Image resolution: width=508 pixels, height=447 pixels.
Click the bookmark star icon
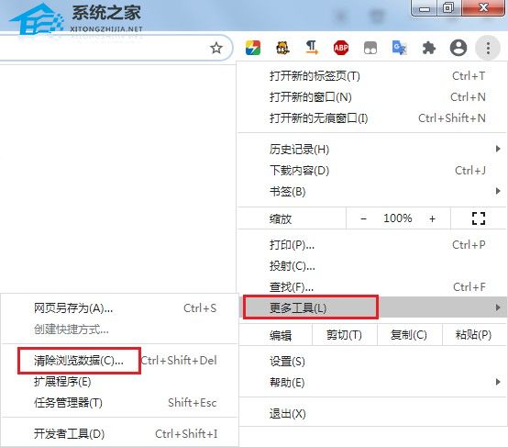pyautogui.click(x=216, y=48)
